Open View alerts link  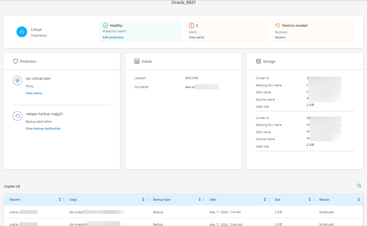[196, 37]
